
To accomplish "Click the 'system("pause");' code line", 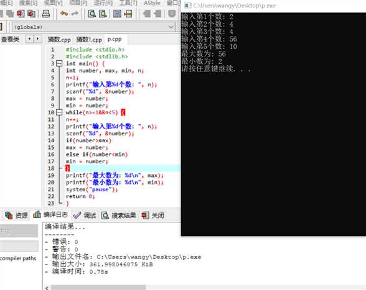I will (x=91, y=189).
